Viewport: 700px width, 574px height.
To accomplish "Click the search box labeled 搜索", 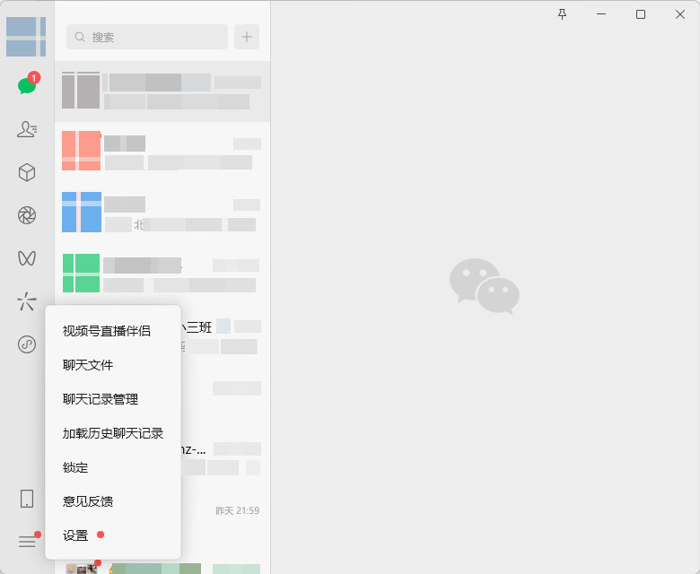I will (x=147, y=37).
